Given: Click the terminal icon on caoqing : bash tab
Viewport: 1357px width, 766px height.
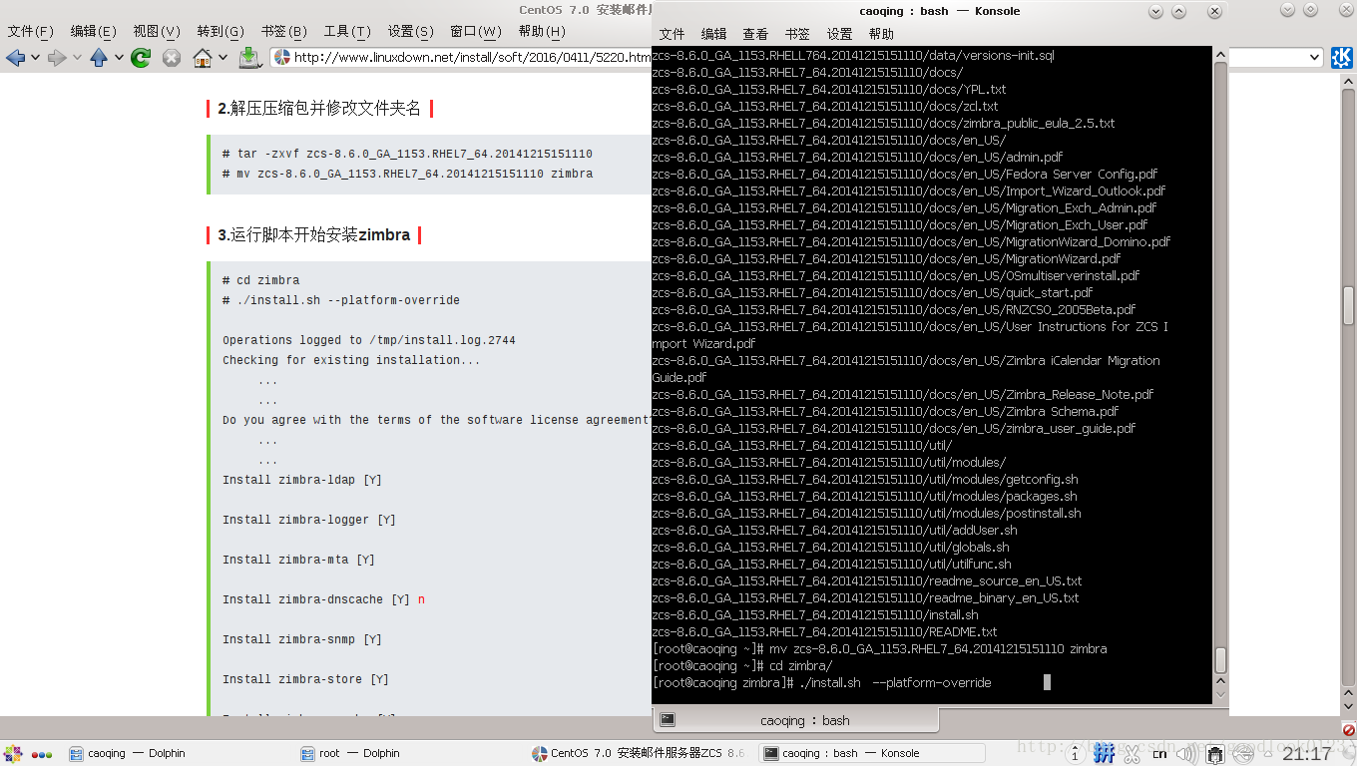Looking at the screenshot, I should 668,719.
